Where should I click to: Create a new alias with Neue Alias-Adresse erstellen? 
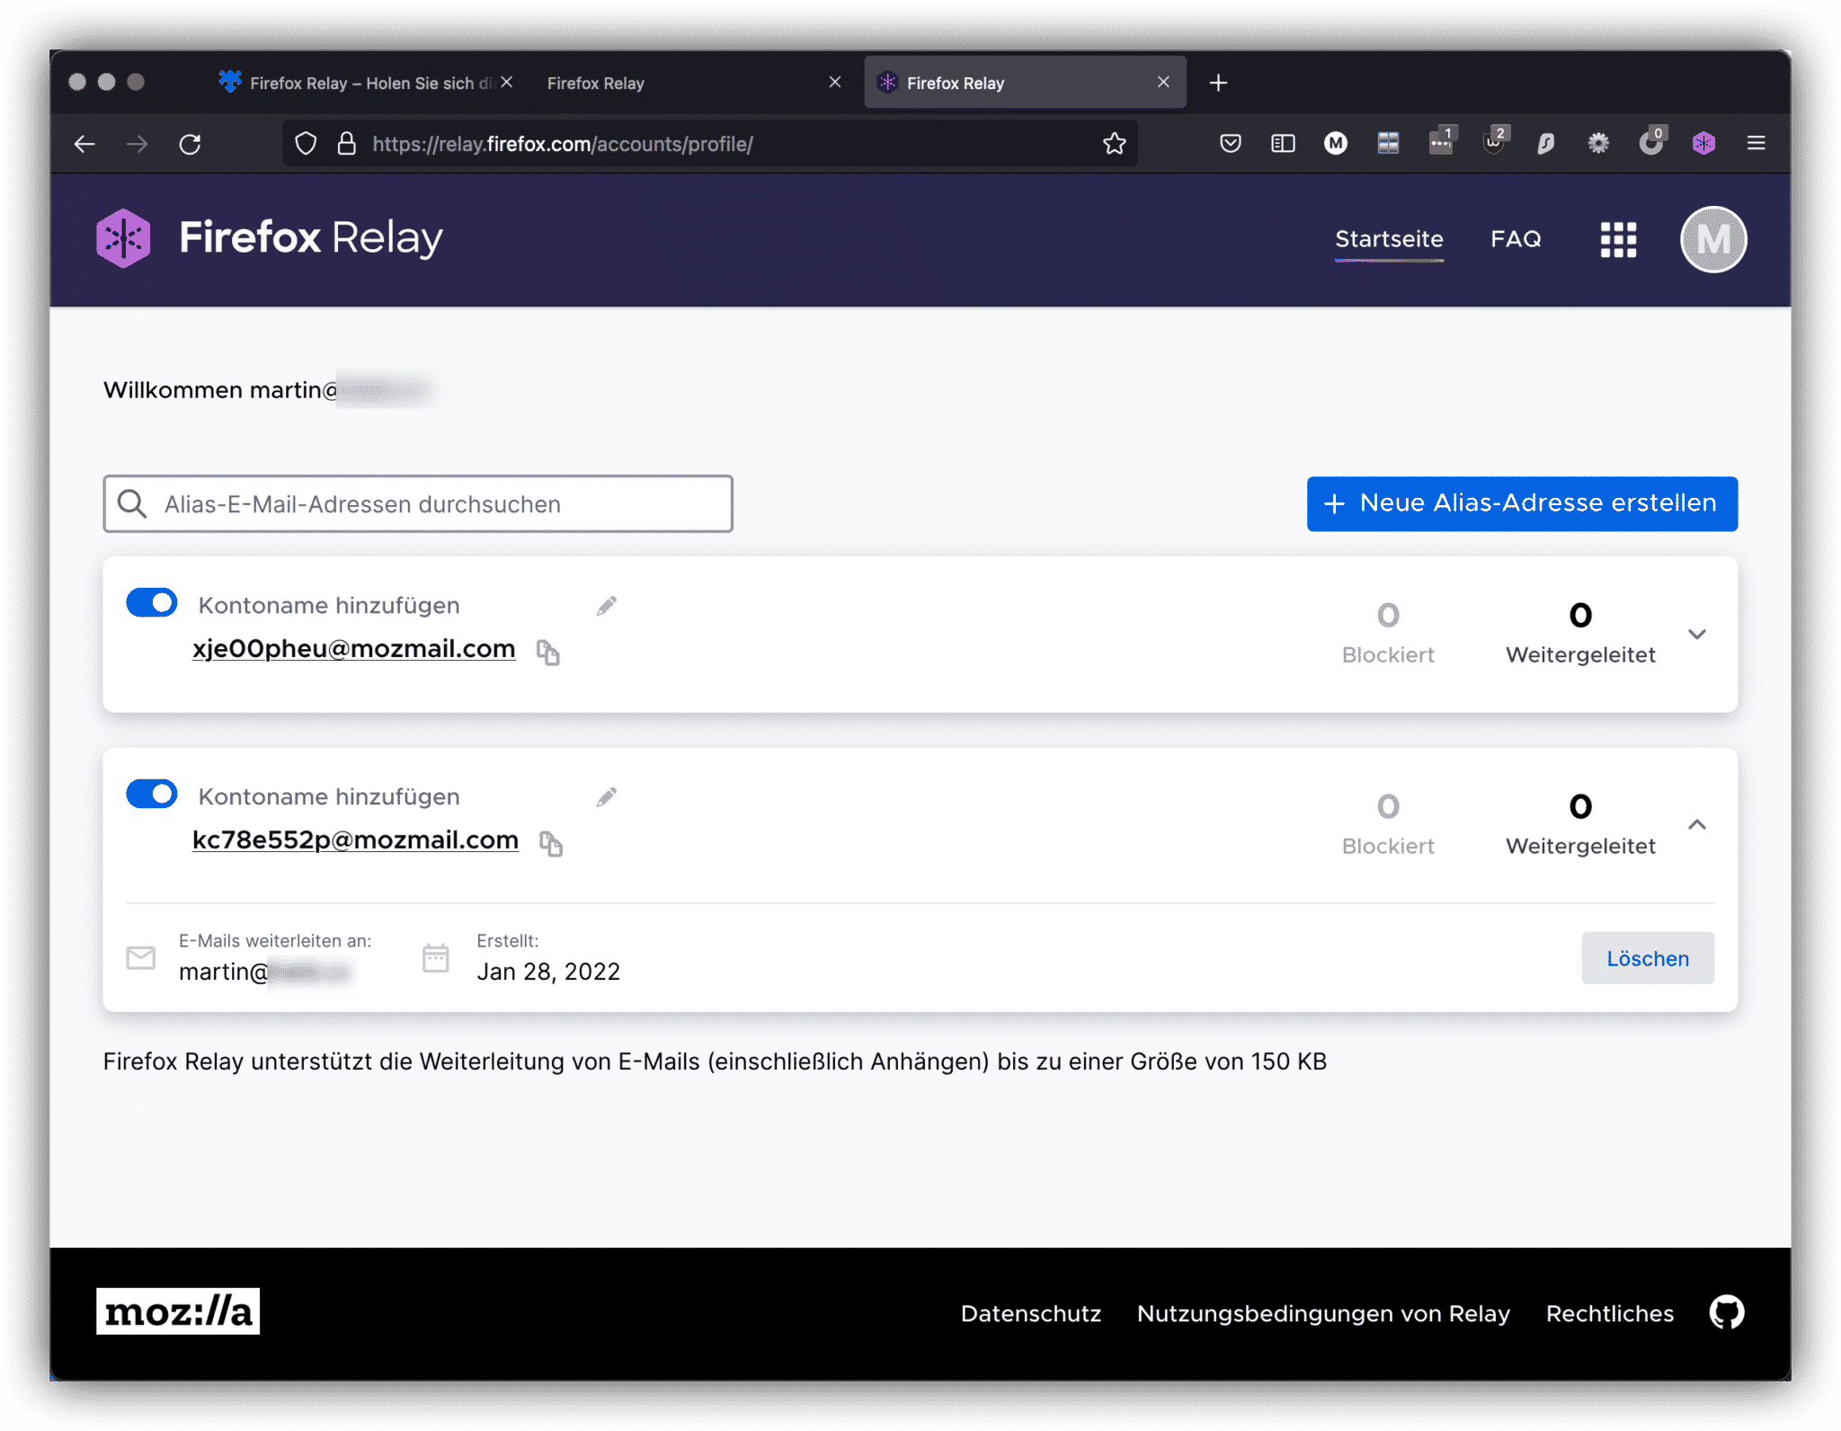pos(1522,503)
